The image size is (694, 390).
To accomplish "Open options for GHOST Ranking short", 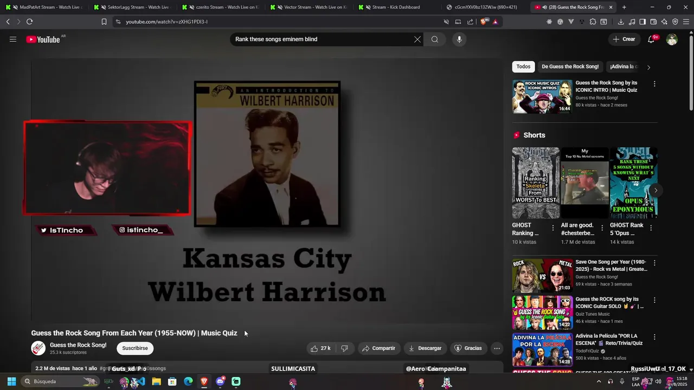I will pyautogui.click(x=553, y=228).
